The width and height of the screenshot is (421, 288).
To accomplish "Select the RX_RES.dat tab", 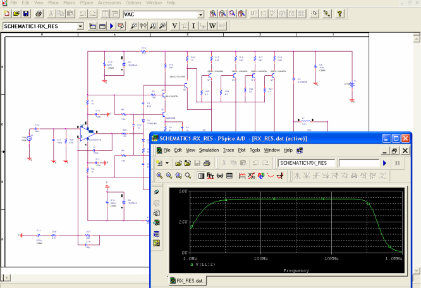I will 186,280.
